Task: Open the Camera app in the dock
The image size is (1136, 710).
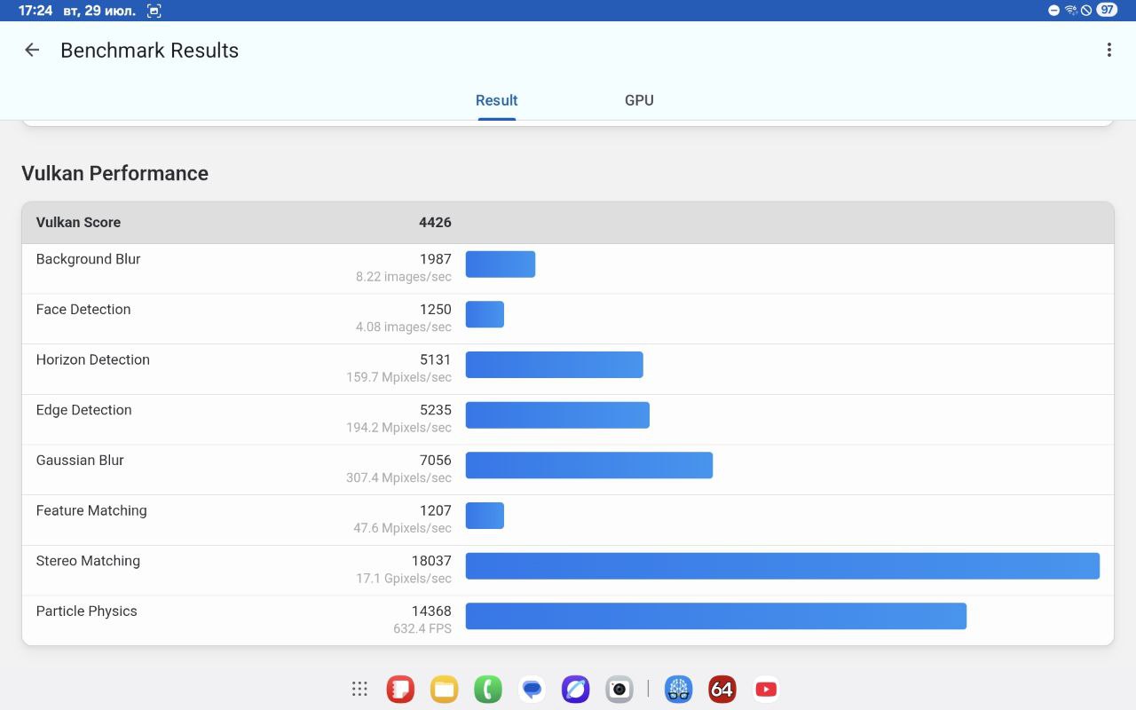Action: pos(619,689)
